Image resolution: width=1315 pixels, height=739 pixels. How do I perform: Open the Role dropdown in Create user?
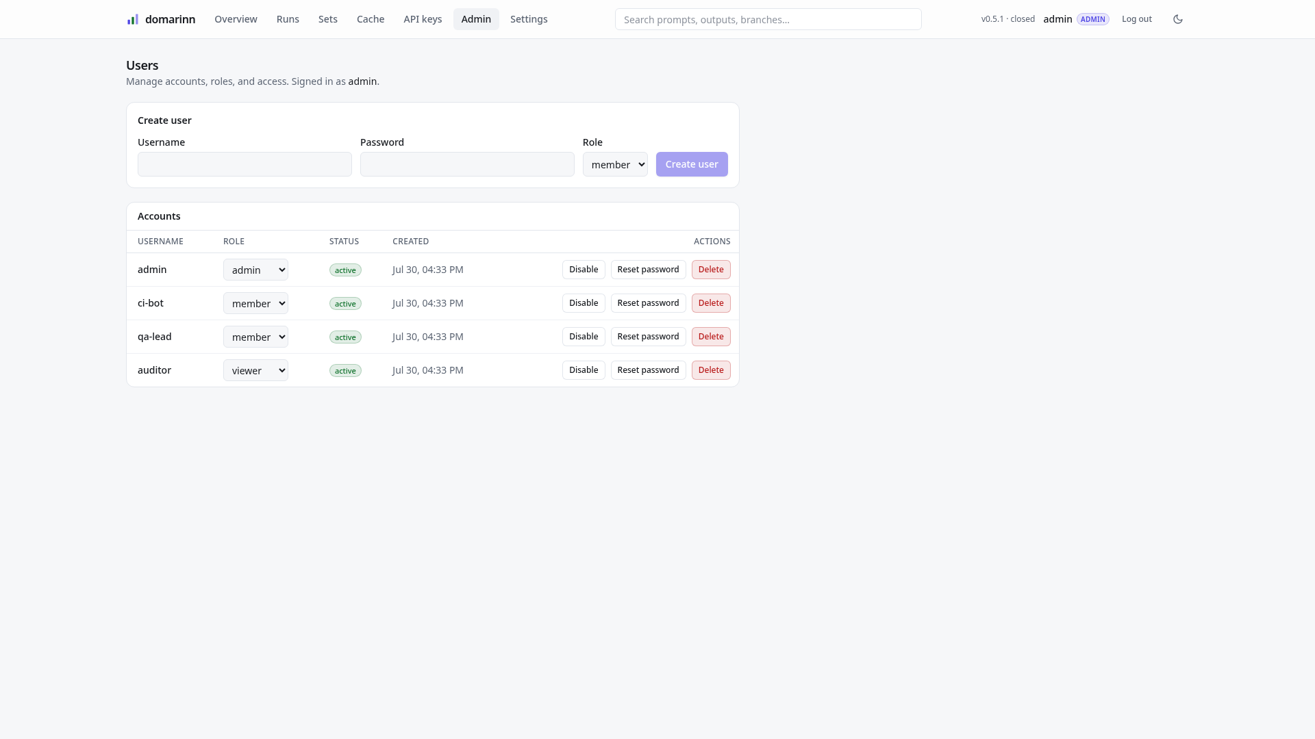tap(615, 164)
